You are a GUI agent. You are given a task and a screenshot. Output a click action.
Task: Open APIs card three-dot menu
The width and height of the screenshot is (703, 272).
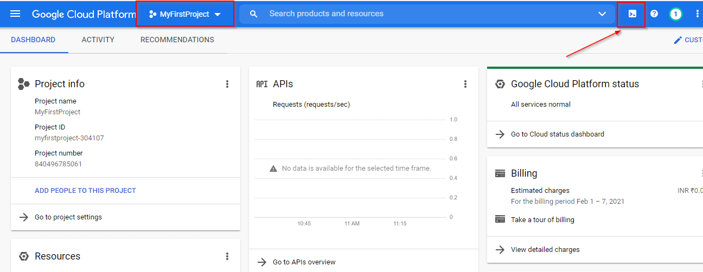465,84
